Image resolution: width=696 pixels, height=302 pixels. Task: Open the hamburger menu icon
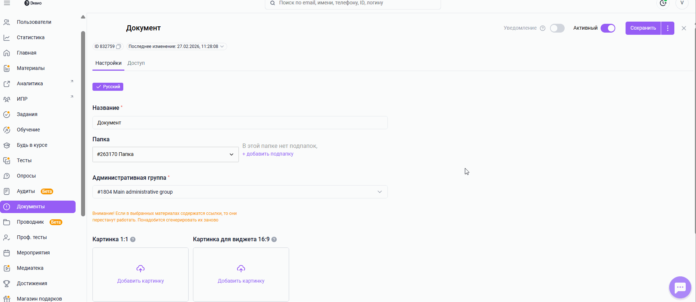pos(7,3)
